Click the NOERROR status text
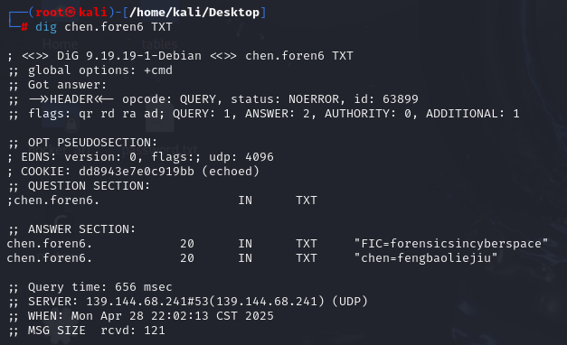Screen dimensions: 567x345 [314, 99]
